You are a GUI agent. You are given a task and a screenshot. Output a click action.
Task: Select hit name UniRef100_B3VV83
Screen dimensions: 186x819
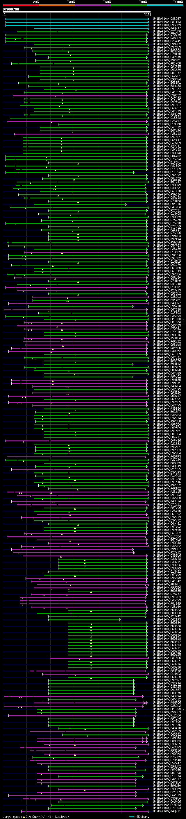tap(167, 415)
